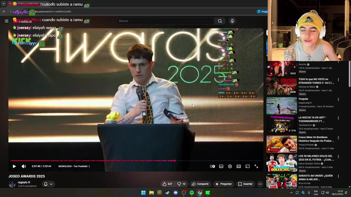Click the progress bar scrubber dot
This screenshot has width=351, height=197.
pyautogui.click(x=174, y=161)
